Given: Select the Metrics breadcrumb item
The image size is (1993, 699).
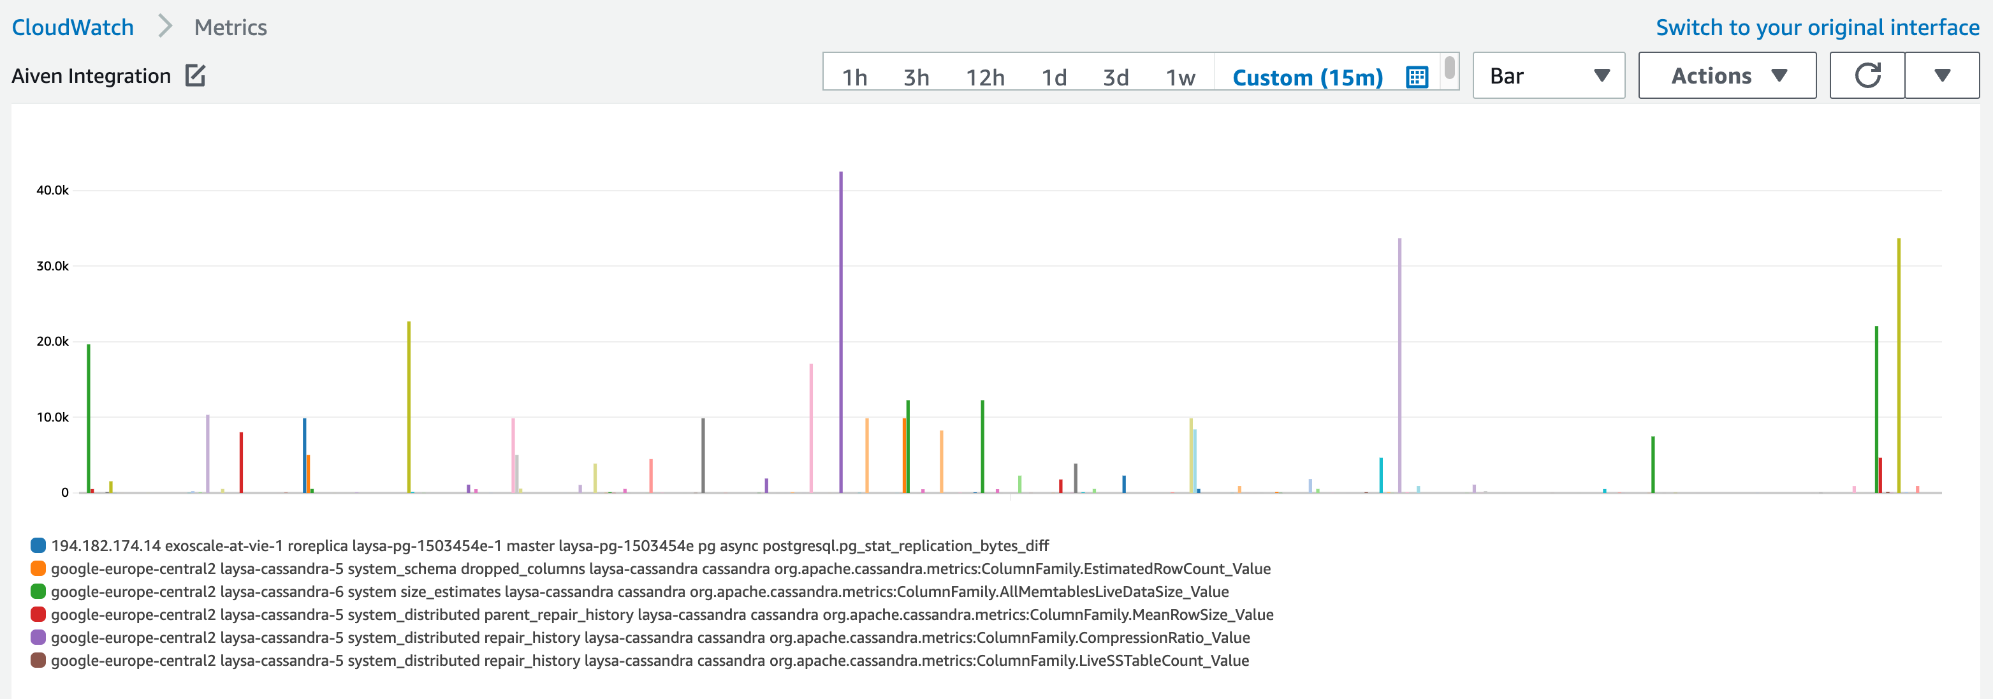Looking at the screenshot, I should (230, 27).
